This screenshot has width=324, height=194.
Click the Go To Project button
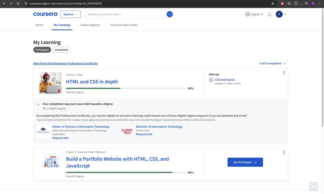click(x=245, y=162)
